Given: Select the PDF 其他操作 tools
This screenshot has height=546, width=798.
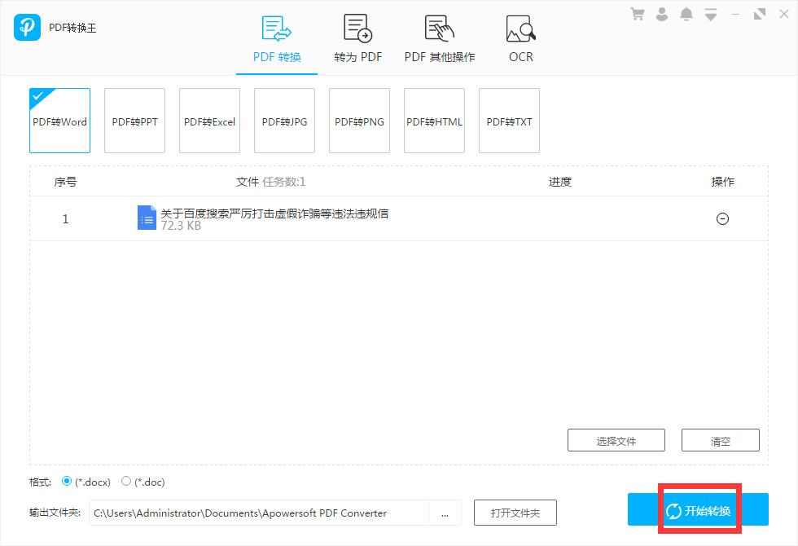Looking at the screenshot, I should point(439,37).
